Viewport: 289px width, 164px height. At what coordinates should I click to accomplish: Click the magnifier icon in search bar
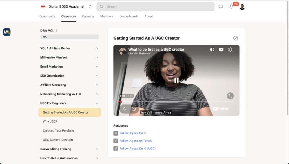click(x=102, y=7)
